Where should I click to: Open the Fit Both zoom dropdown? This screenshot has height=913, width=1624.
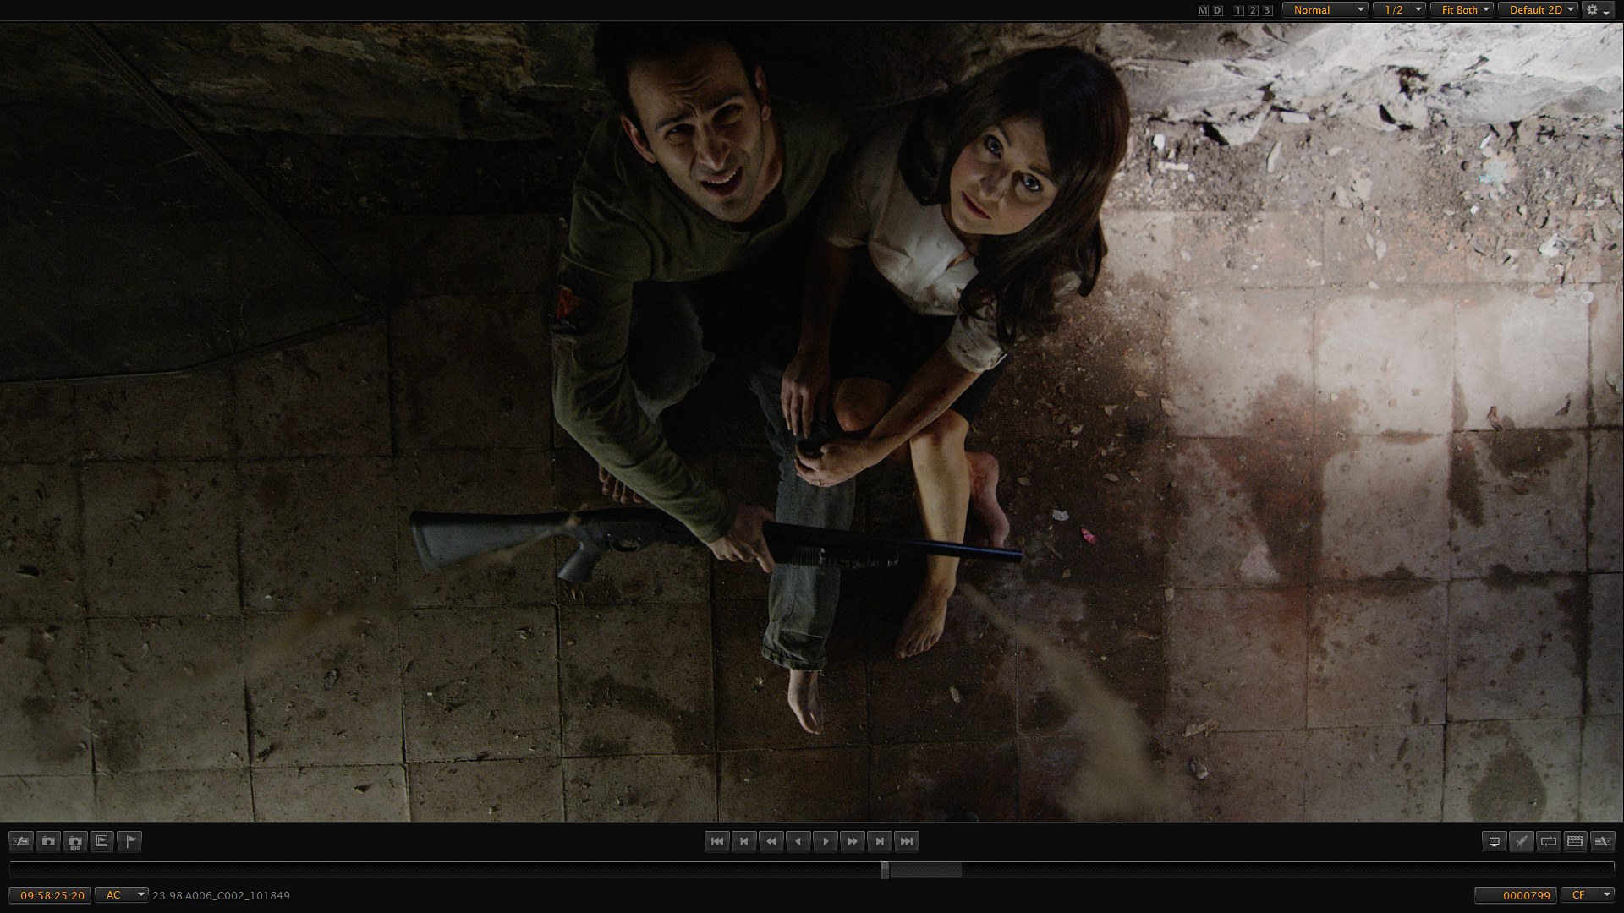1461,10
